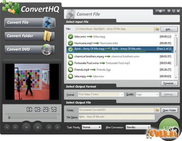Click the upper player seek bar
Viewport: 182px width, 141px height.
(32, 114)
